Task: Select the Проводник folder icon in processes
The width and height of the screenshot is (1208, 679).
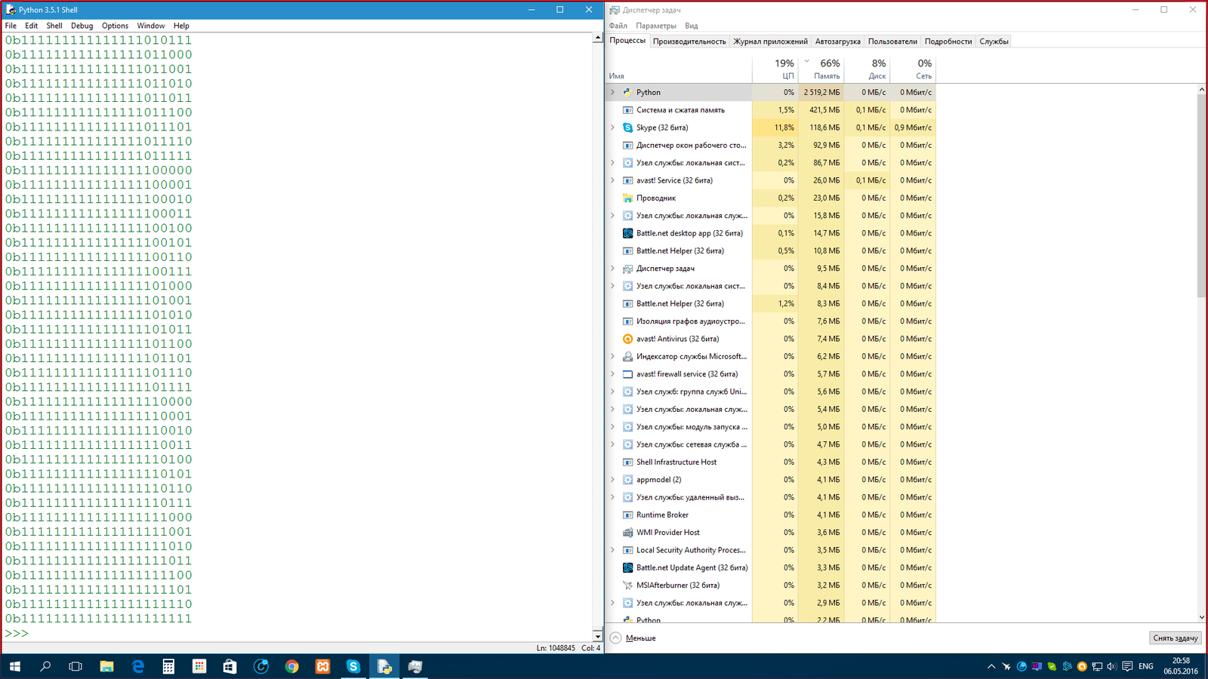Action: point(627,198)
